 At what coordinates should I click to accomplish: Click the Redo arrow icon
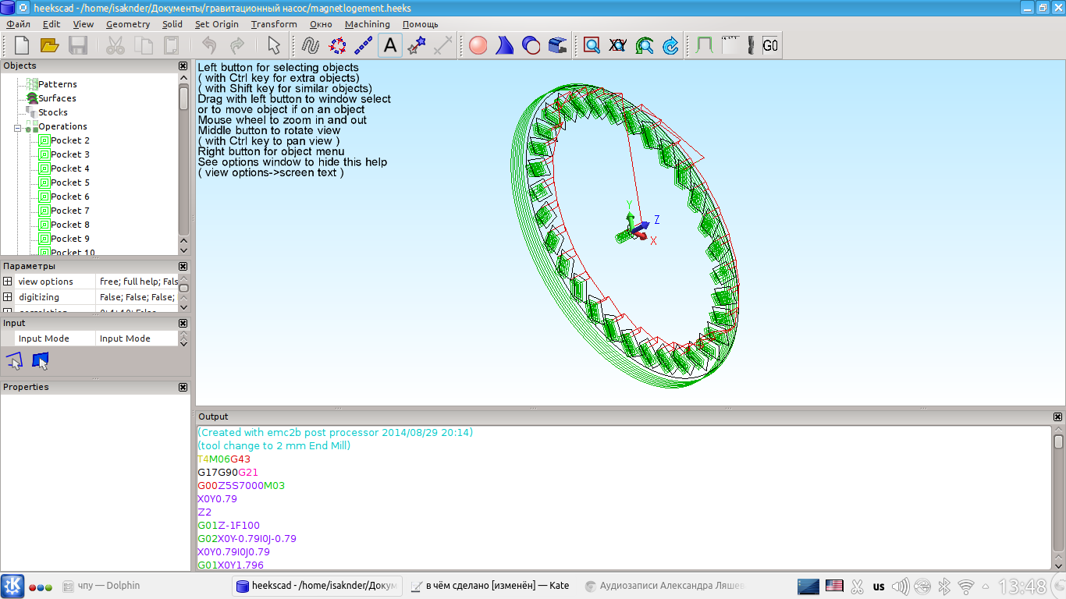[x=237, y=45]
